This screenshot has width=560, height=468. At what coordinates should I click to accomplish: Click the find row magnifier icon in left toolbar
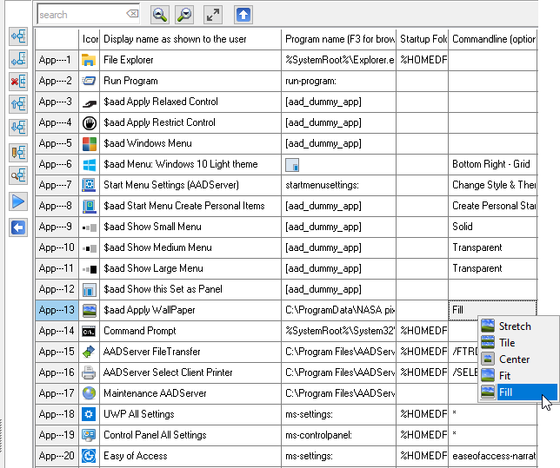17,176
